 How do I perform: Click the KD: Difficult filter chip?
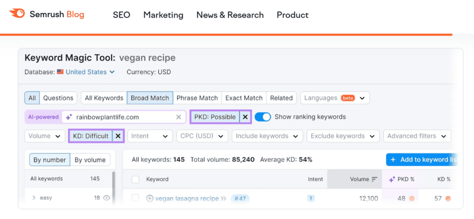coord(91,136)
